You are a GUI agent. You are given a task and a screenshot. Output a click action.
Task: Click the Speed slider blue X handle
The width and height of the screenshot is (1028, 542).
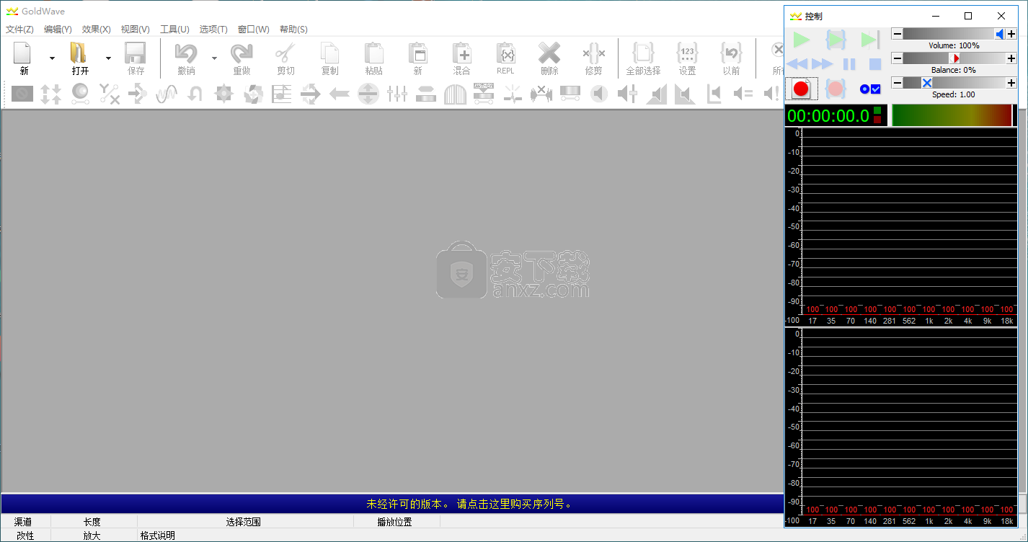point(927,83)
